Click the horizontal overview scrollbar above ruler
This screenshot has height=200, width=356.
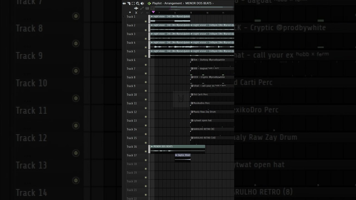click(x=194, y=8)
